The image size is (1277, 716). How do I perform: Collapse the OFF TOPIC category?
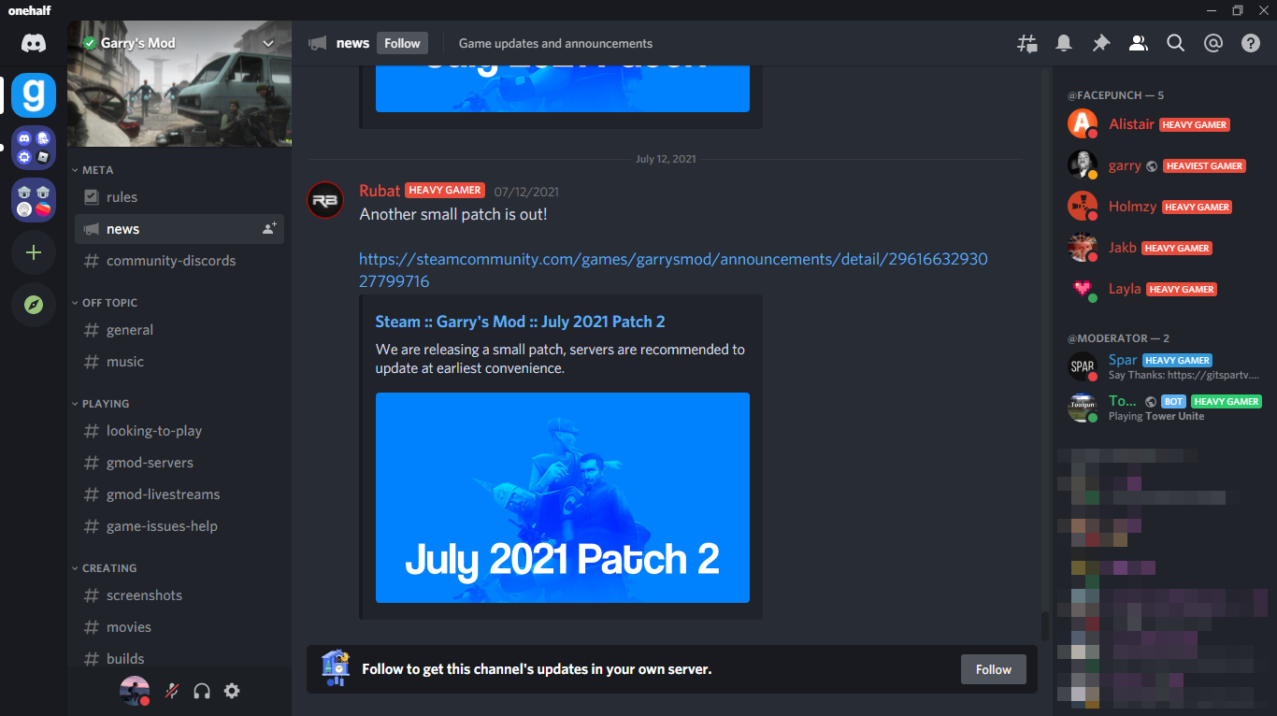(x=105, y=303)
